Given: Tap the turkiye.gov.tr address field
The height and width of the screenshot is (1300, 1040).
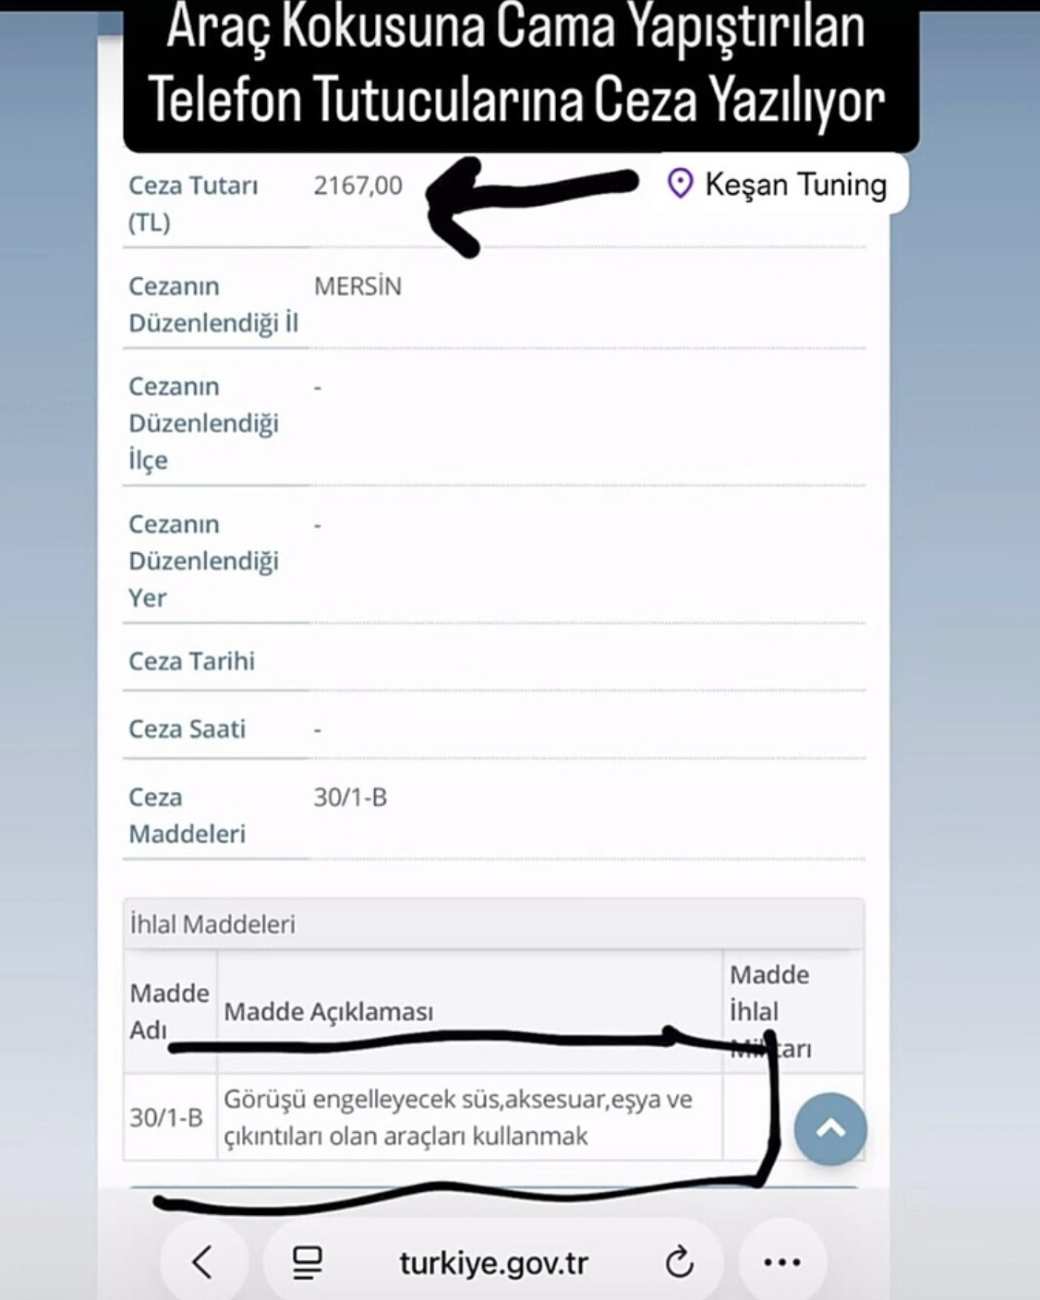Looking at the screenshot, I should coord(493,1262).
